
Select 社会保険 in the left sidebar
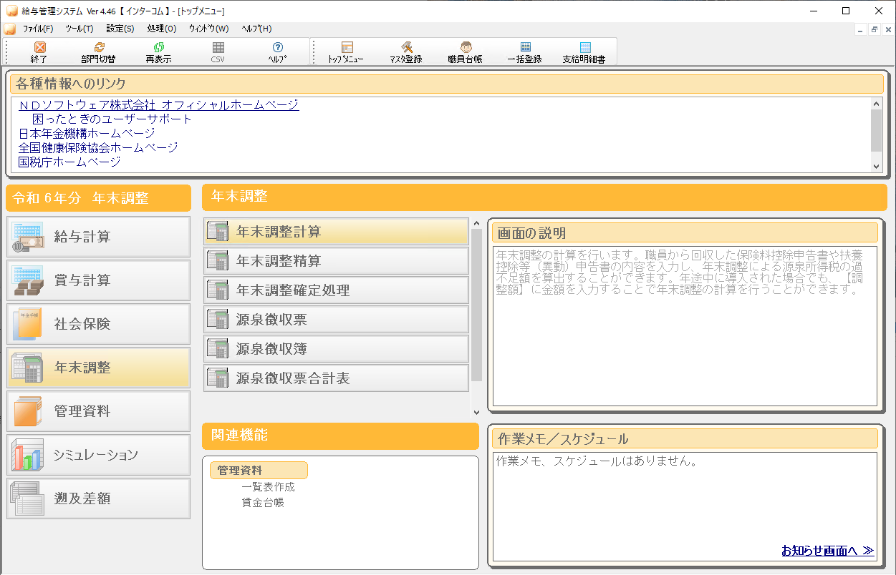[99, 324]
